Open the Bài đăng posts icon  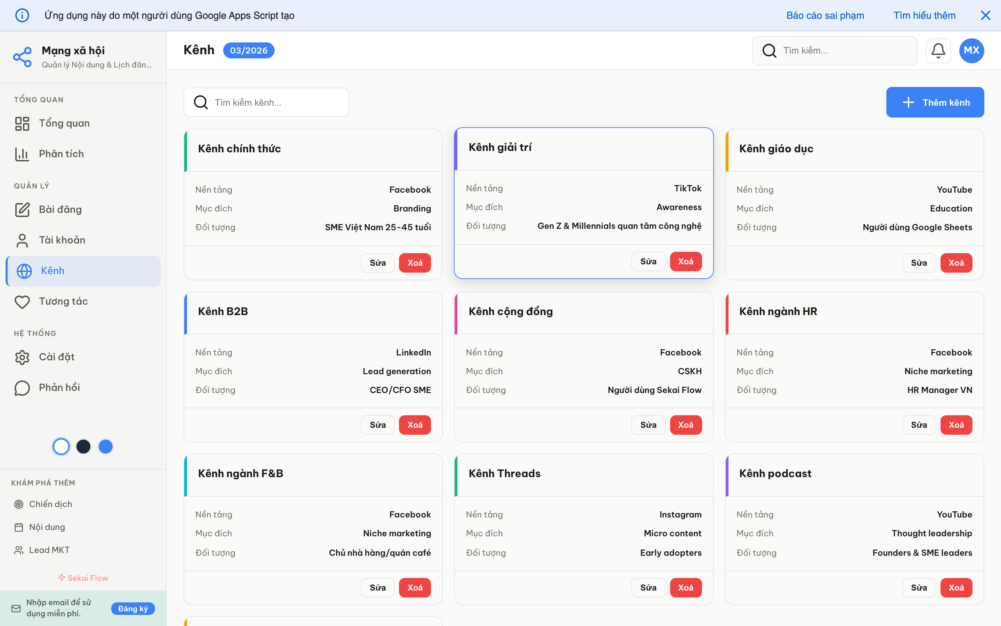22,209
